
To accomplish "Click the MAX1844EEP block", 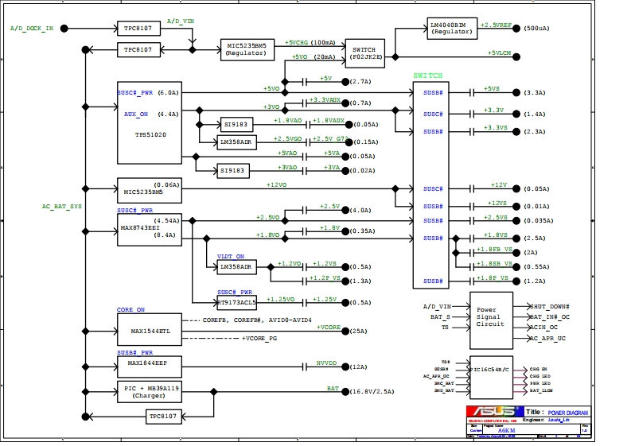I will click(149, 366).
